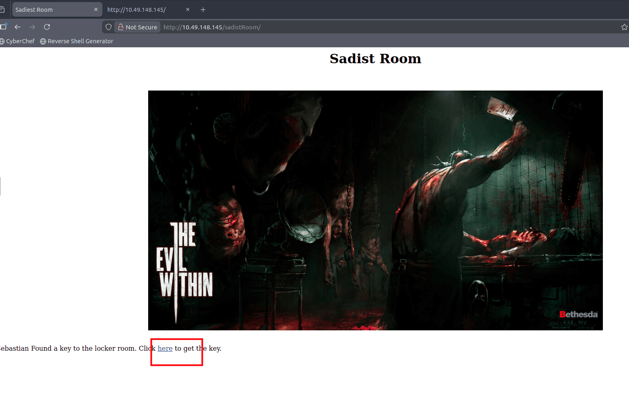Close the http://10.49.148.145/ tab

click(x=188, y=10)
